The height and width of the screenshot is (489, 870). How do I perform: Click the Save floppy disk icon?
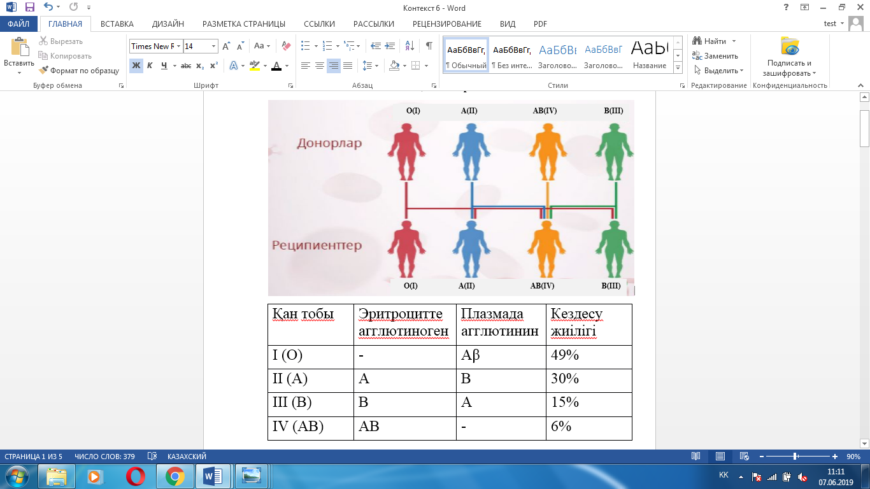[29, 8]
